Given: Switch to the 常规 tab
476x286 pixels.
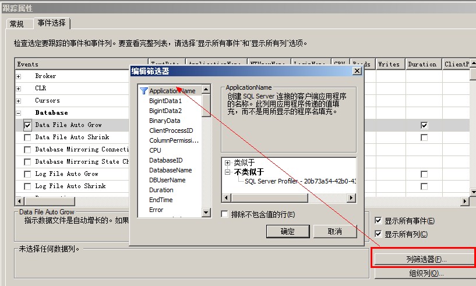Looking at the screenshot, I should tap(17, 24).
